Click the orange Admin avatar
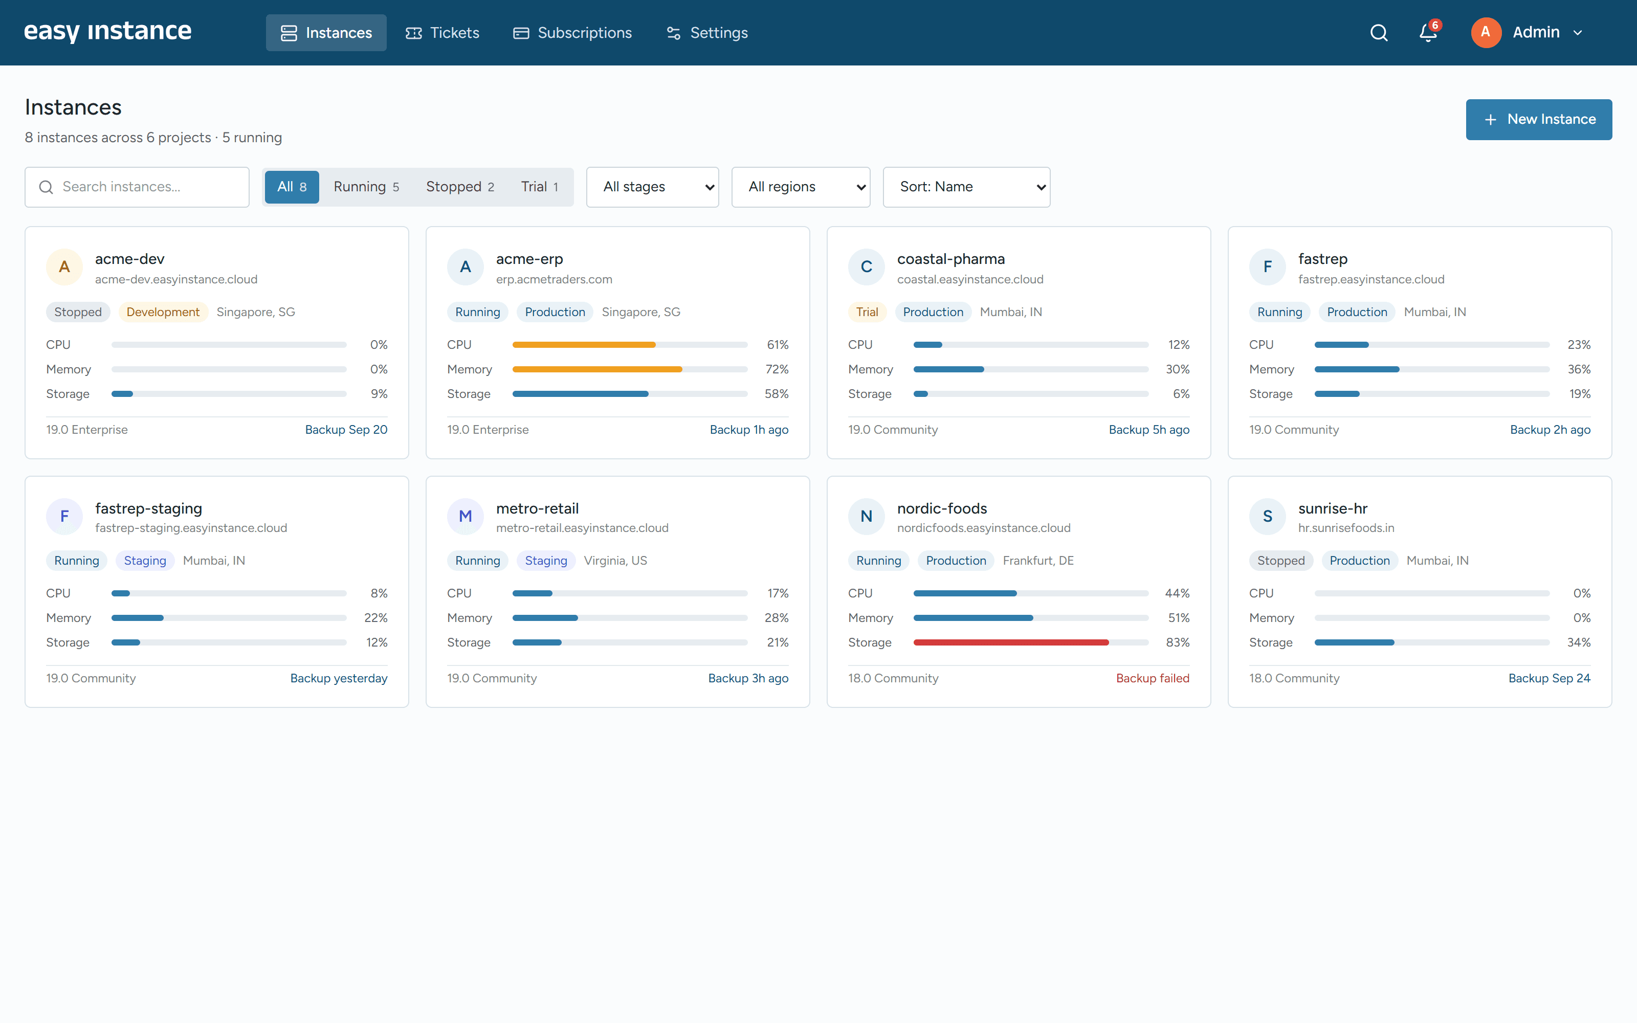The image size is (1637, 1023). click(1486, 32)
